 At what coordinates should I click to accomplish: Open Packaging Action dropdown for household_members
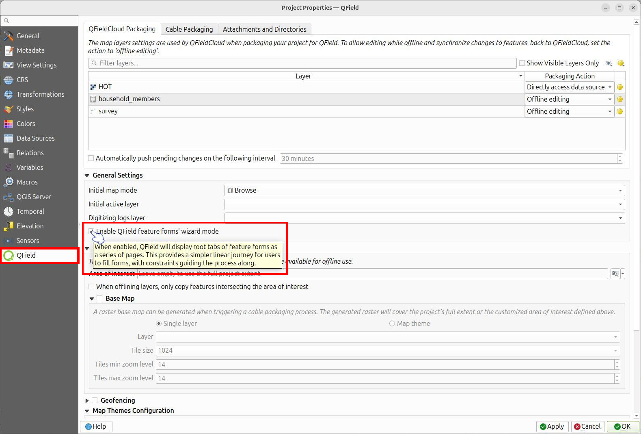click(x=569, y=99)
